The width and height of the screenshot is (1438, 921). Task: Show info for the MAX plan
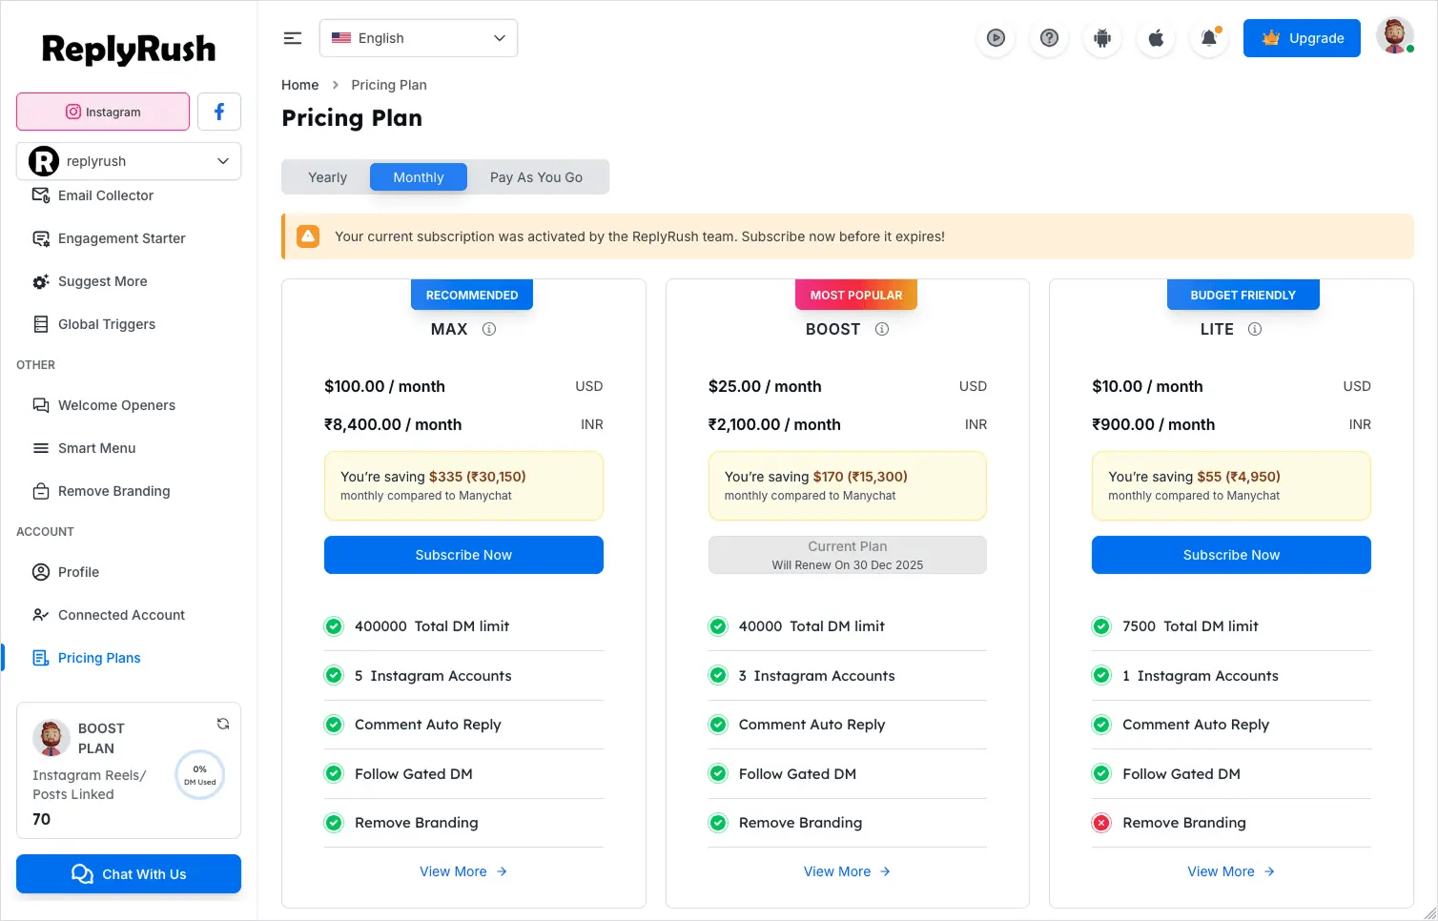point(489,329)
